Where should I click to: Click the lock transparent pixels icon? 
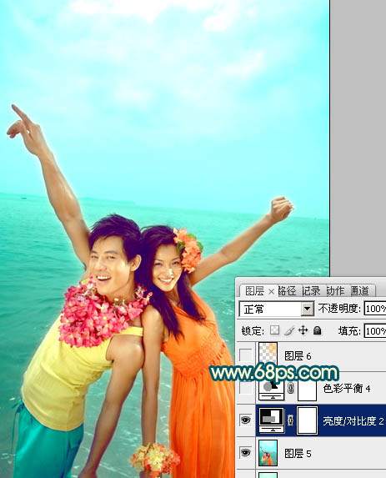click(x=274, y=330)
